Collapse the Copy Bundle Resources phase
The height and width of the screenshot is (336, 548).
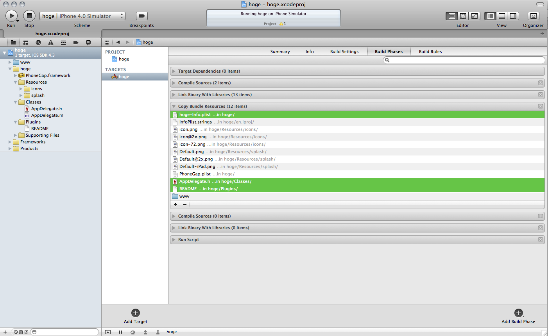click(x=174, y=107)
